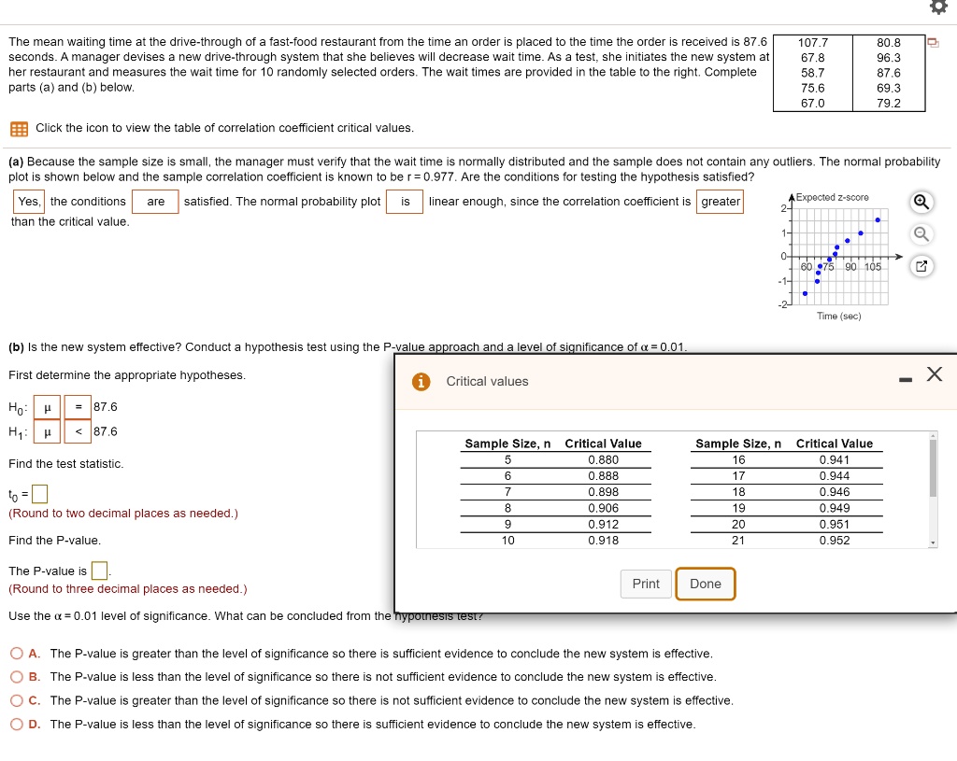Click the Print button
Screen dimensions: 957x761
pos(646,585)
